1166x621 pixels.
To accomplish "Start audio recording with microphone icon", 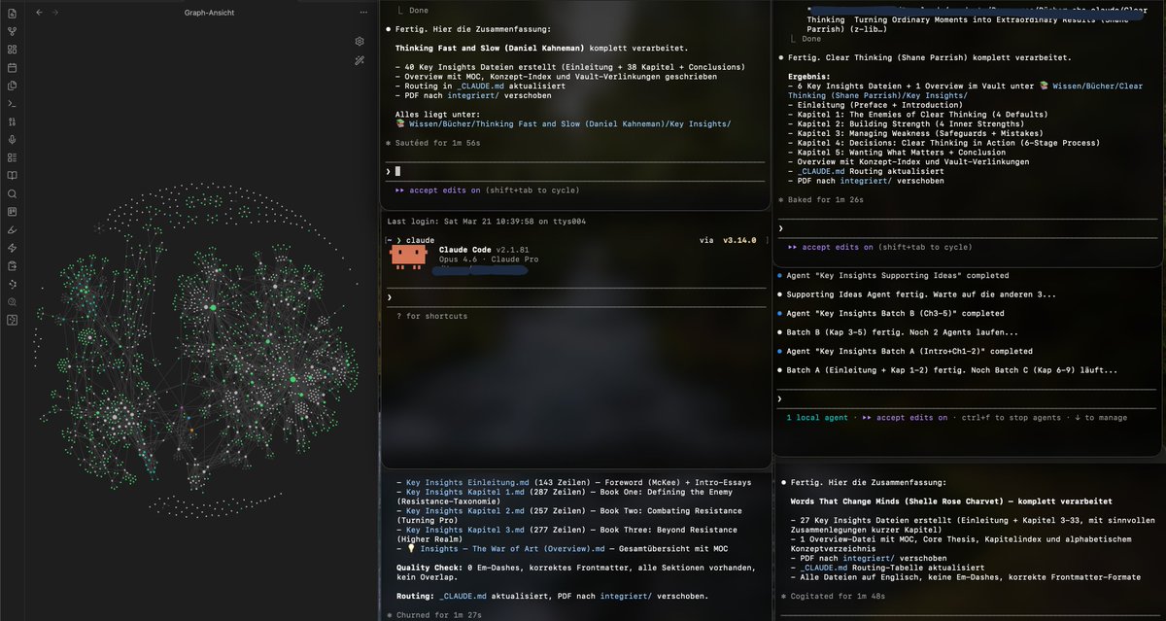I will pyautogui.click(x=12, y=139).
